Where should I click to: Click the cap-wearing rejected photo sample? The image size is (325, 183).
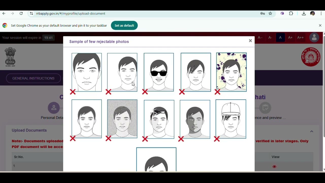point(231,119)
